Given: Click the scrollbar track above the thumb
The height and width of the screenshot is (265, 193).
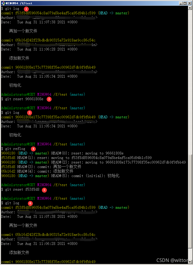Looking at the screenshot, I should (190, 82).
